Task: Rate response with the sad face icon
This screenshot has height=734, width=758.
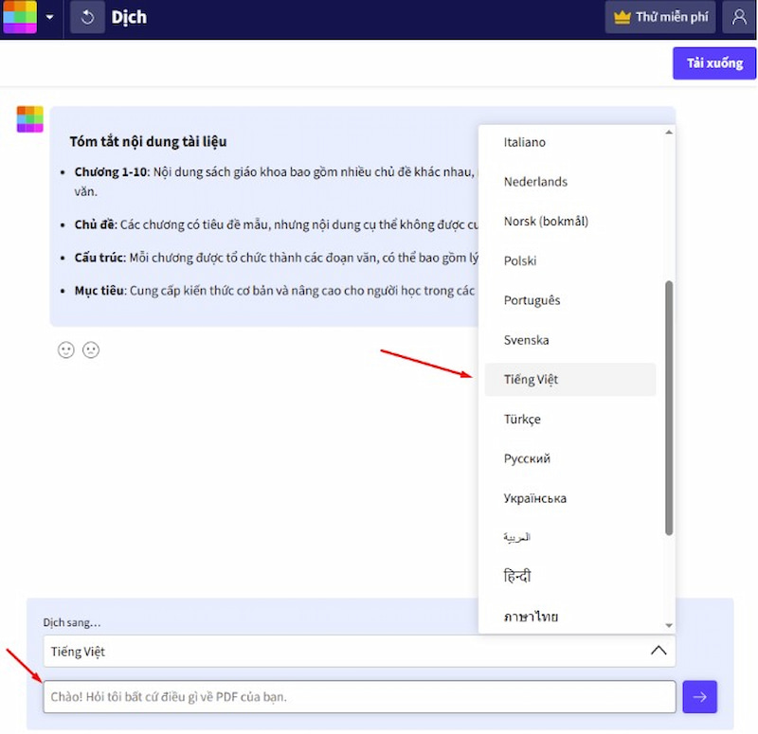Action: coord(91,349)
